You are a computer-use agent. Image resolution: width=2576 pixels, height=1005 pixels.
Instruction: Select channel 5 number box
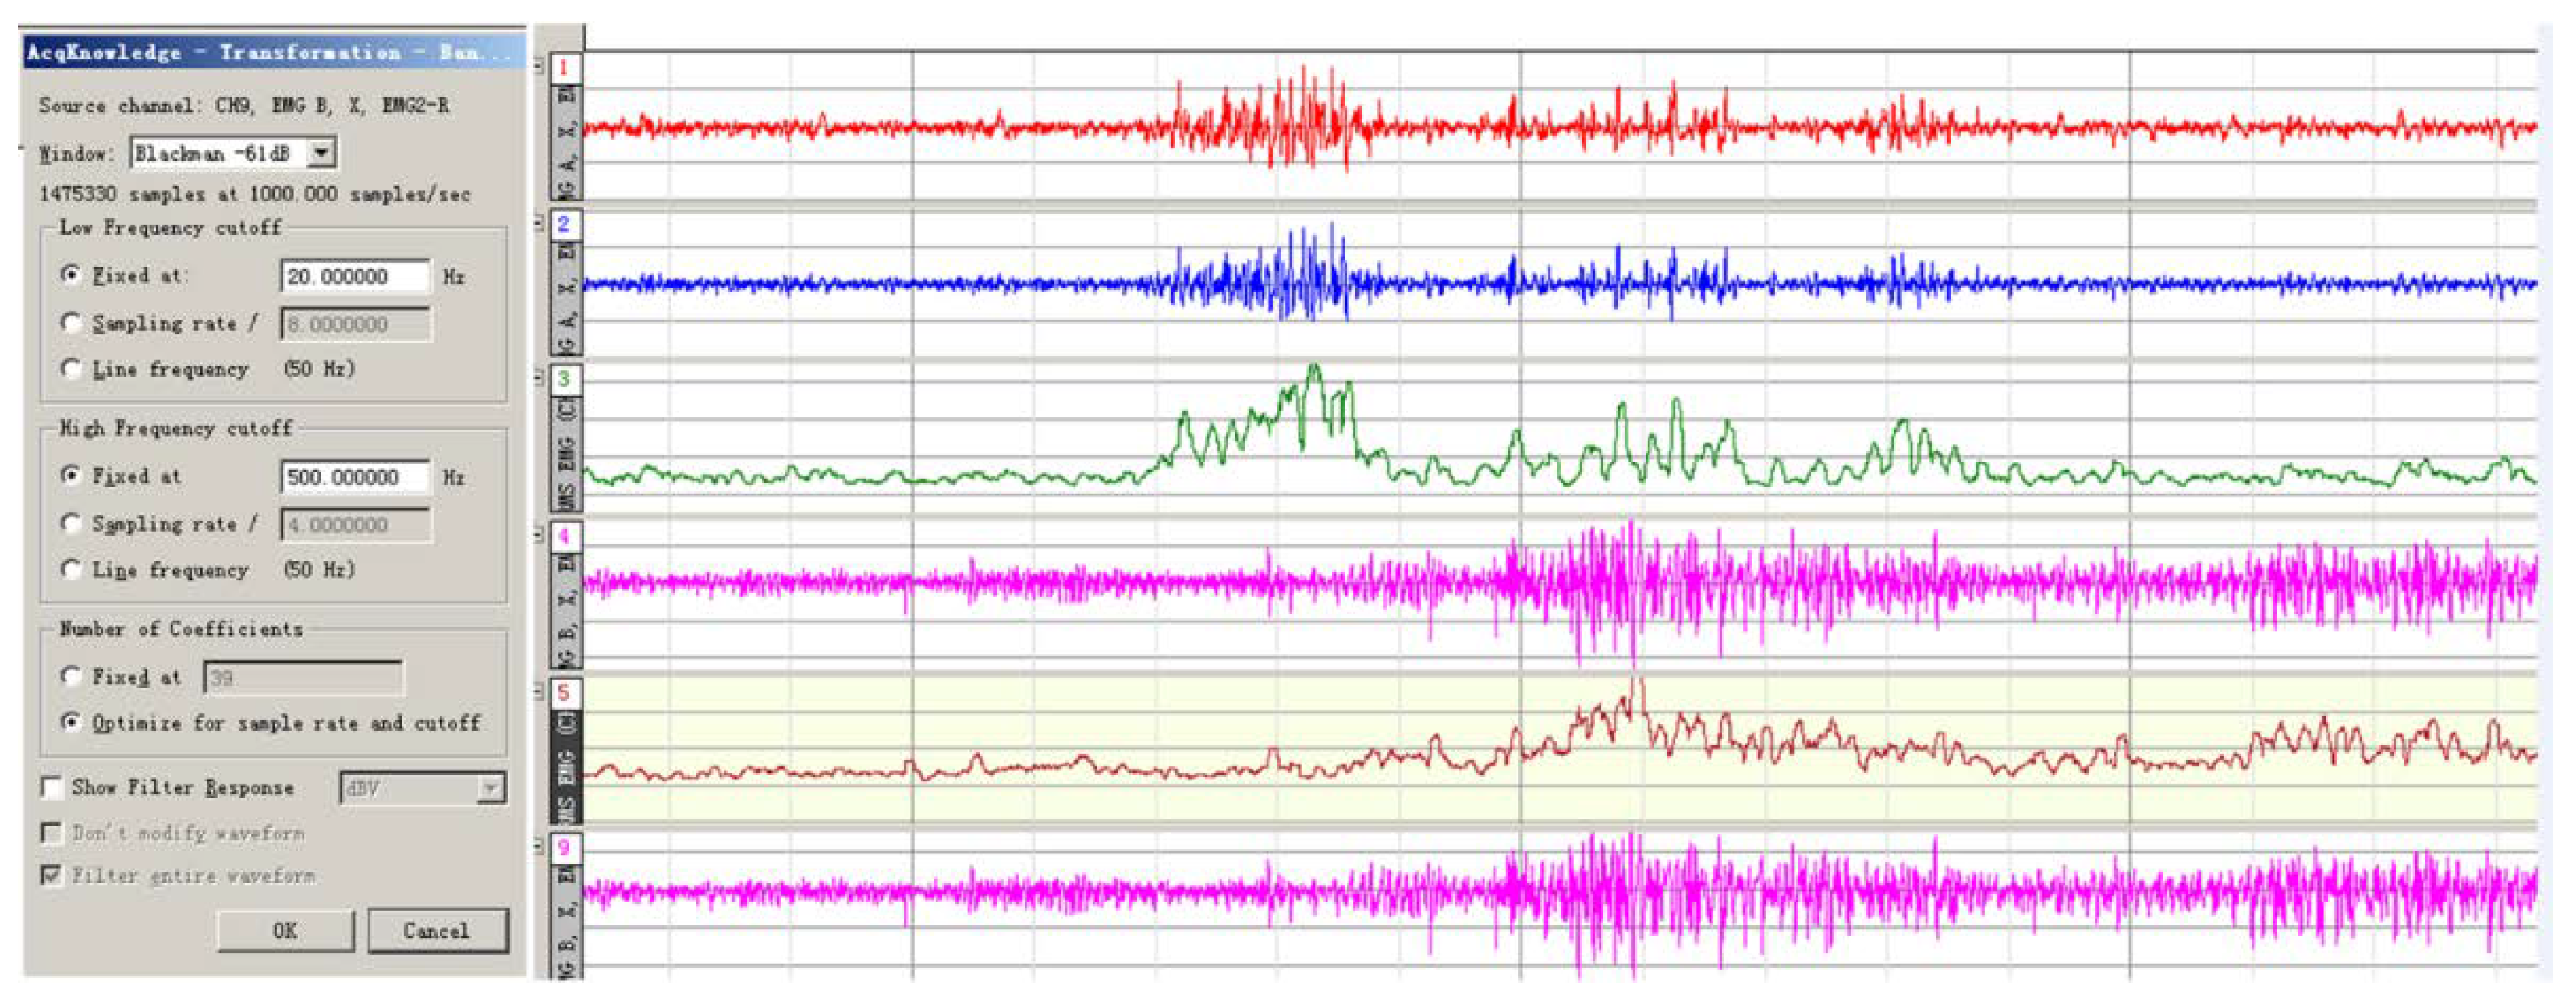(x=564, y=692)
